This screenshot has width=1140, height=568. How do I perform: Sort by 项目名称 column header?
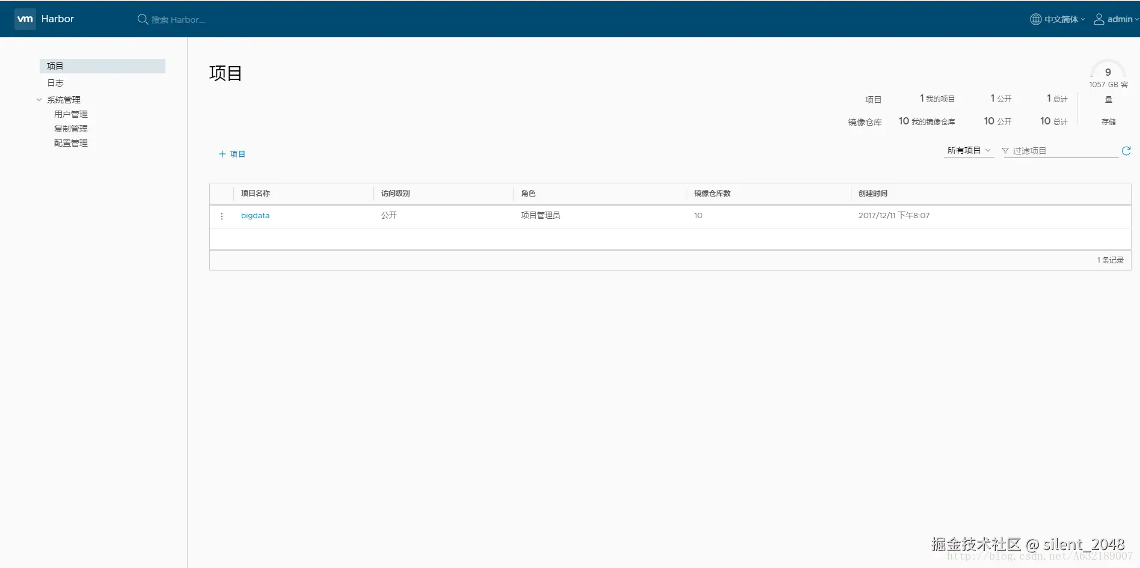click(x=256, y=194)
